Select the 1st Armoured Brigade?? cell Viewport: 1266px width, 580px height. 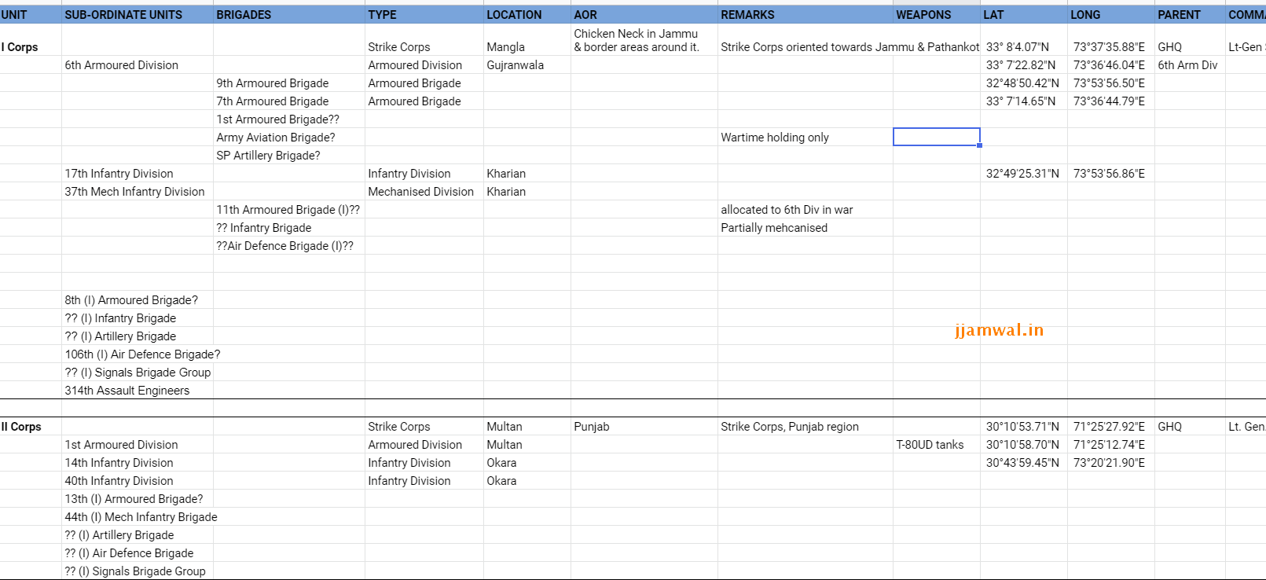[x=289, y=119]
